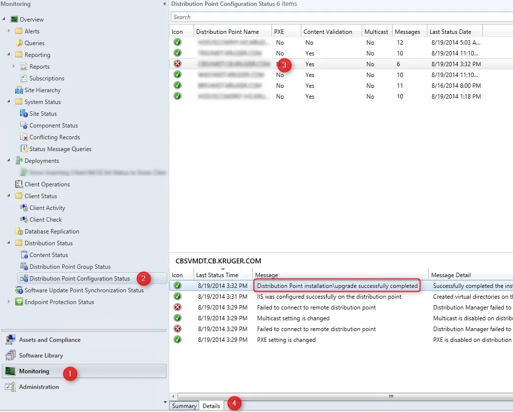This screenshot has height=412, width=513.
Task: Sort by Last Status Date column
Action: 455,32
